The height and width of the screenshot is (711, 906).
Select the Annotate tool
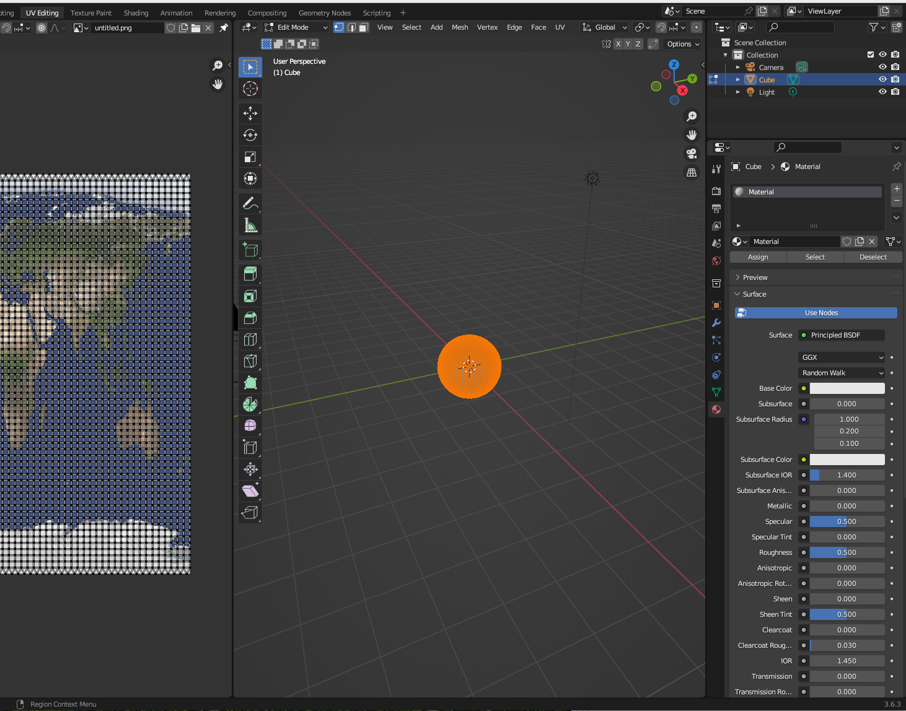coord(250,203)
